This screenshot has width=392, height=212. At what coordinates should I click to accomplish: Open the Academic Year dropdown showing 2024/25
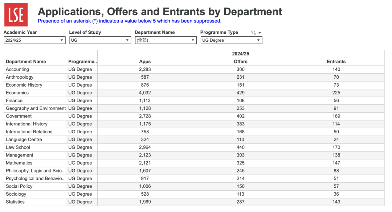35,40
